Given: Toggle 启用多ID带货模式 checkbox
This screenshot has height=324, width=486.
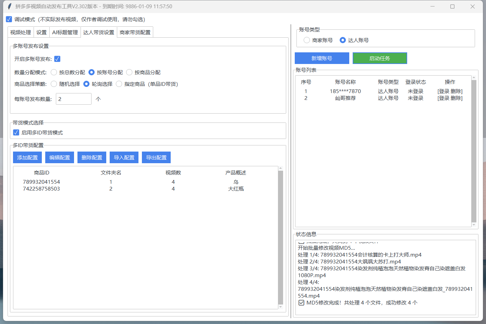Looking at the screenshot, I should [x=16, y=132].
